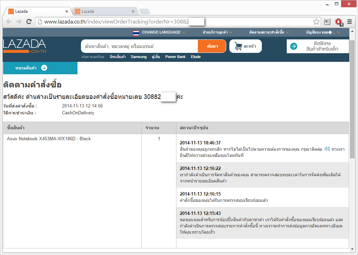Expand the หมวดสินค้า categories menu
The height and width of the screenshot is (255, 358).
tap(40, 68)
